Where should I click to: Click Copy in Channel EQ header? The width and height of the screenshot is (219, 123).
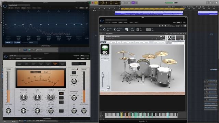point(23,8)
